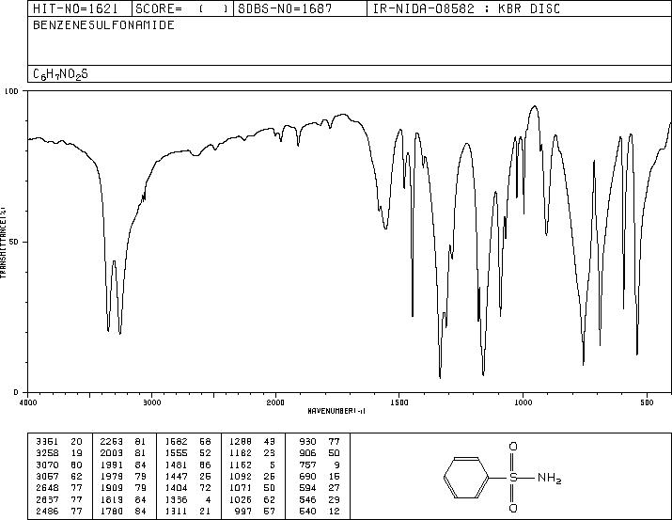Click the benzene ring in the structure
The height and width of the screenshot is (520, 672).
coord(466,478)
